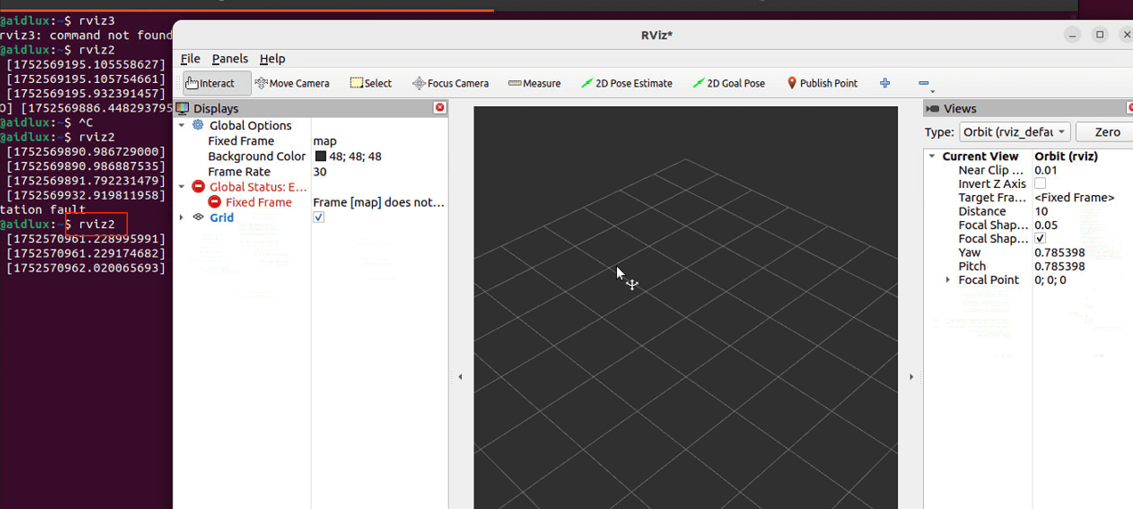1133x509 pixels.
Task: Activate 2D Pose Estimate tool
Action: pos(627,83)
